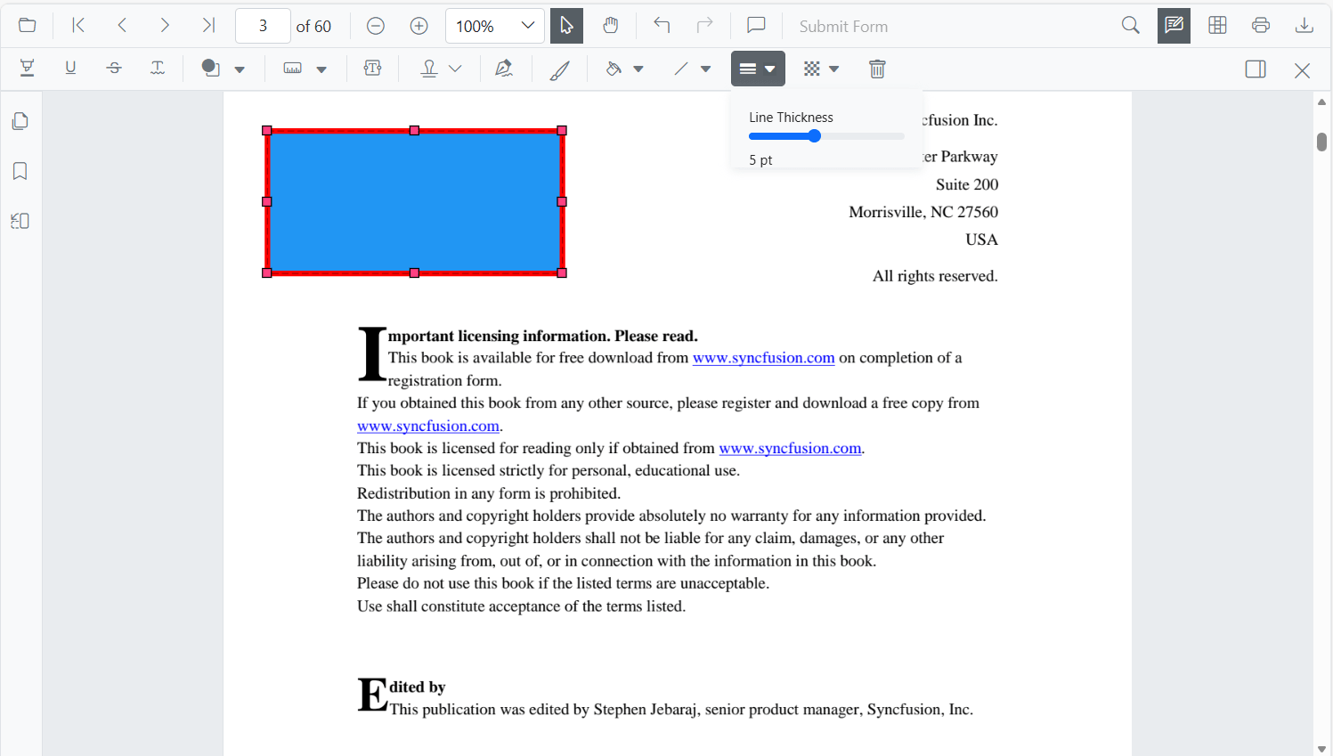Apply the Underline annotation tool
The height and width of the screenshot is (756, 1333).
point(70,68)
